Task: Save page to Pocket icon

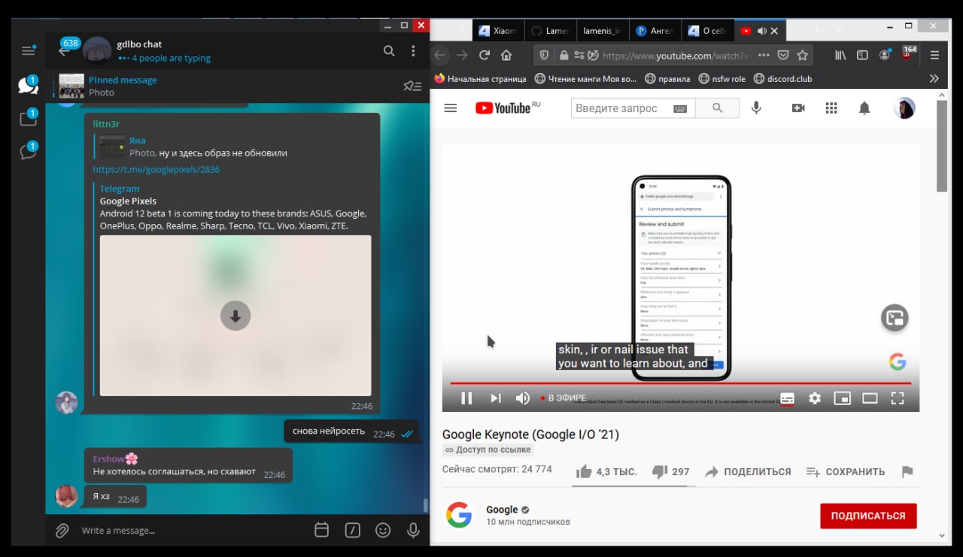Action: point(783,55)
